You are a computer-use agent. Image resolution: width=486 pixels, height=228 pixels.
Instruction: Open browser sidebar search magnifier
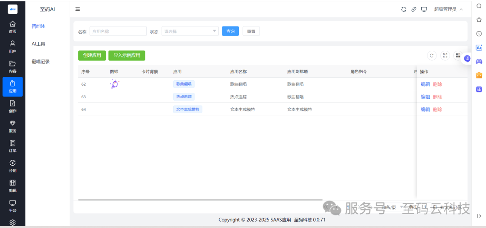[x=479, y=6]
